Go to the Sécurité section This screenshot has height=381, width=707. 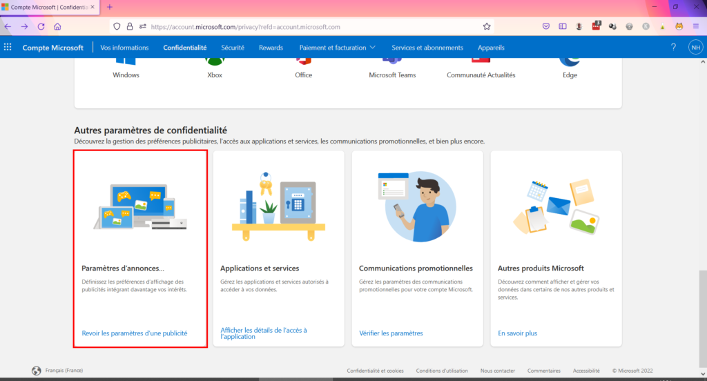(233, 48)
